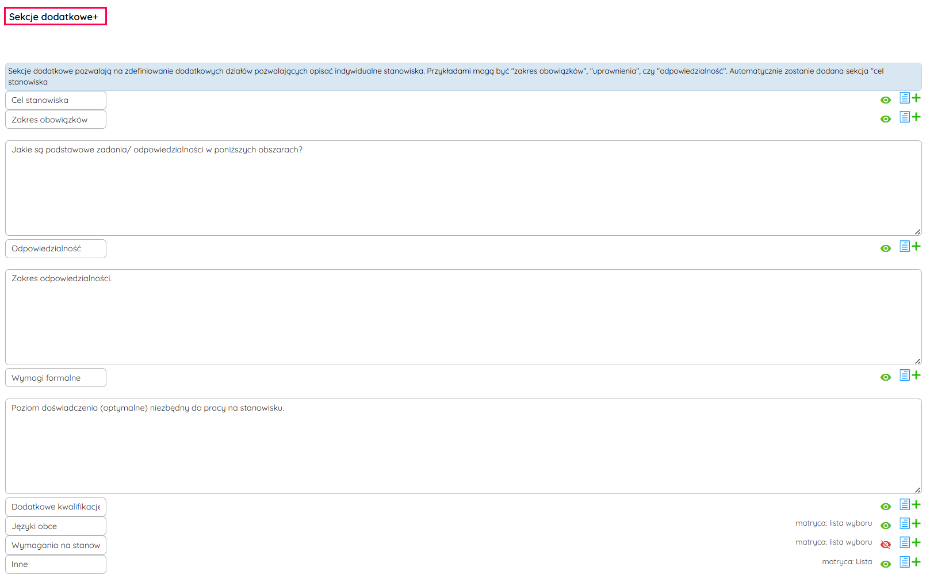Select the Dodatkowe kwalifikacje name field

pos(56,507)
